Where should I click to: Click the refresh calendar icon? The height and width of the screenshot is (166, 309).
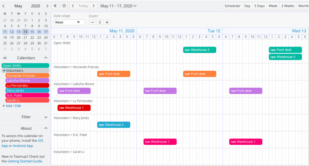[x=64, y=6]
